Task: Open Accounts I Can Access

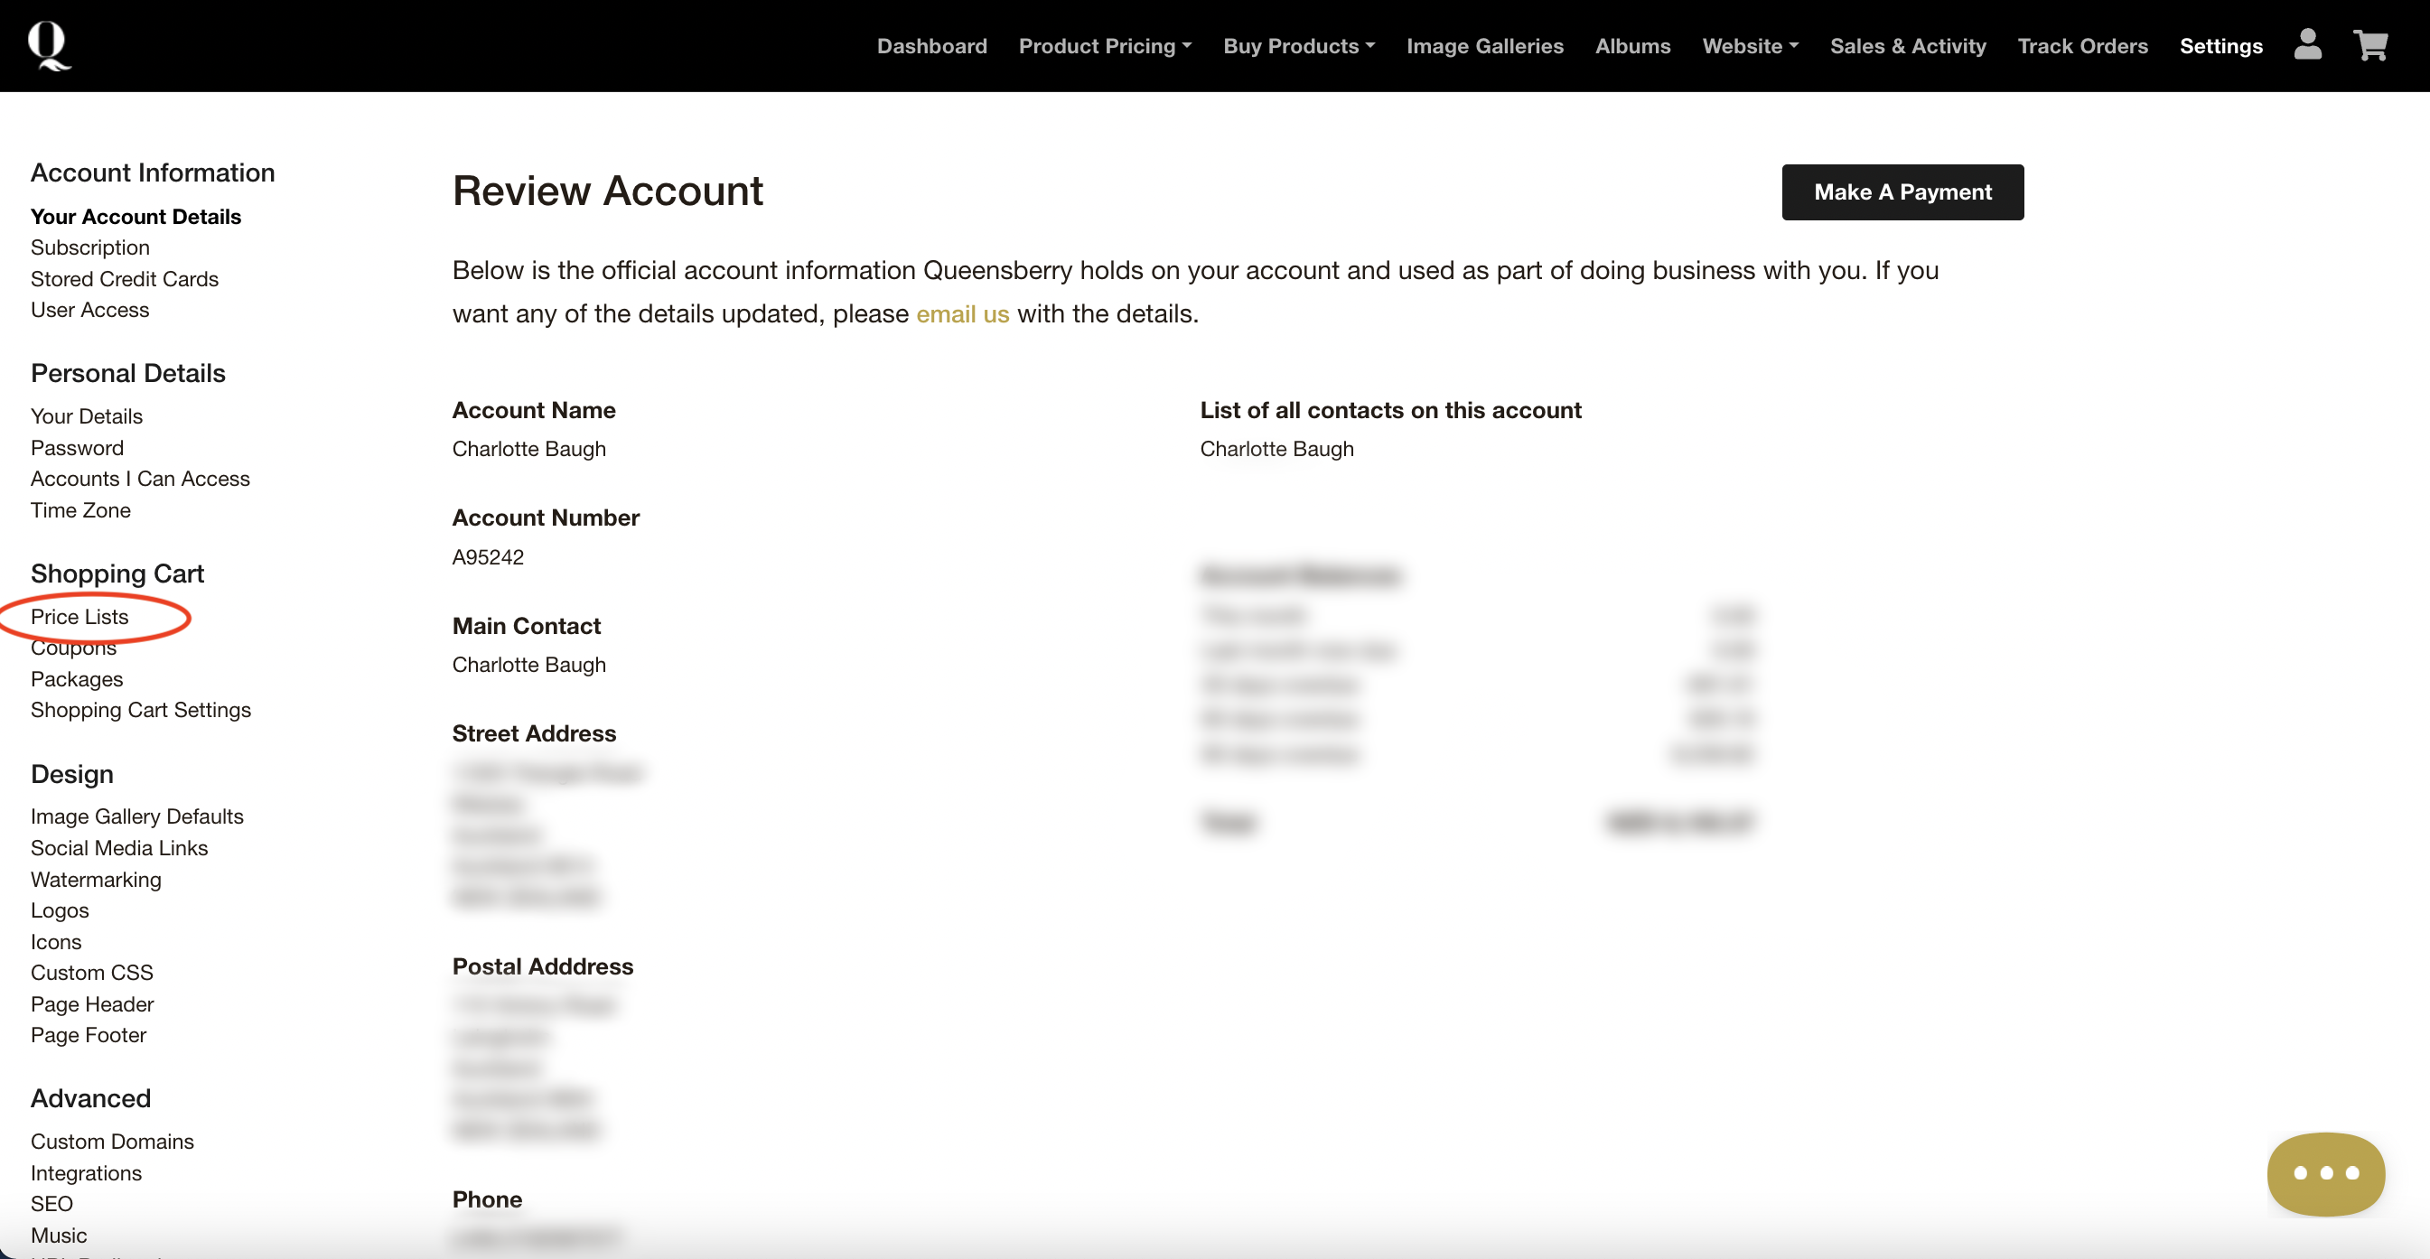Action: [140, 479]
